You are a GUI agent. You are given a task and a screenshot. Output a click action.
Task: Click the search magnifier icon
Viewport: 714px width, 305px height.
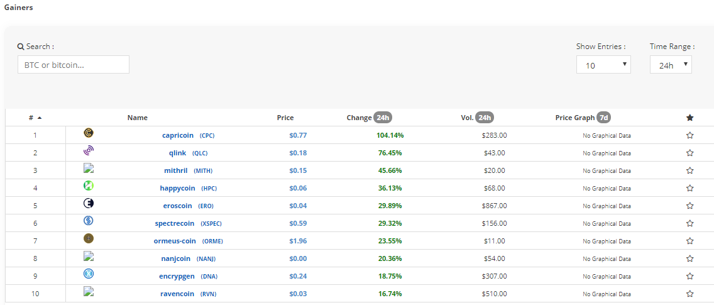21,47
